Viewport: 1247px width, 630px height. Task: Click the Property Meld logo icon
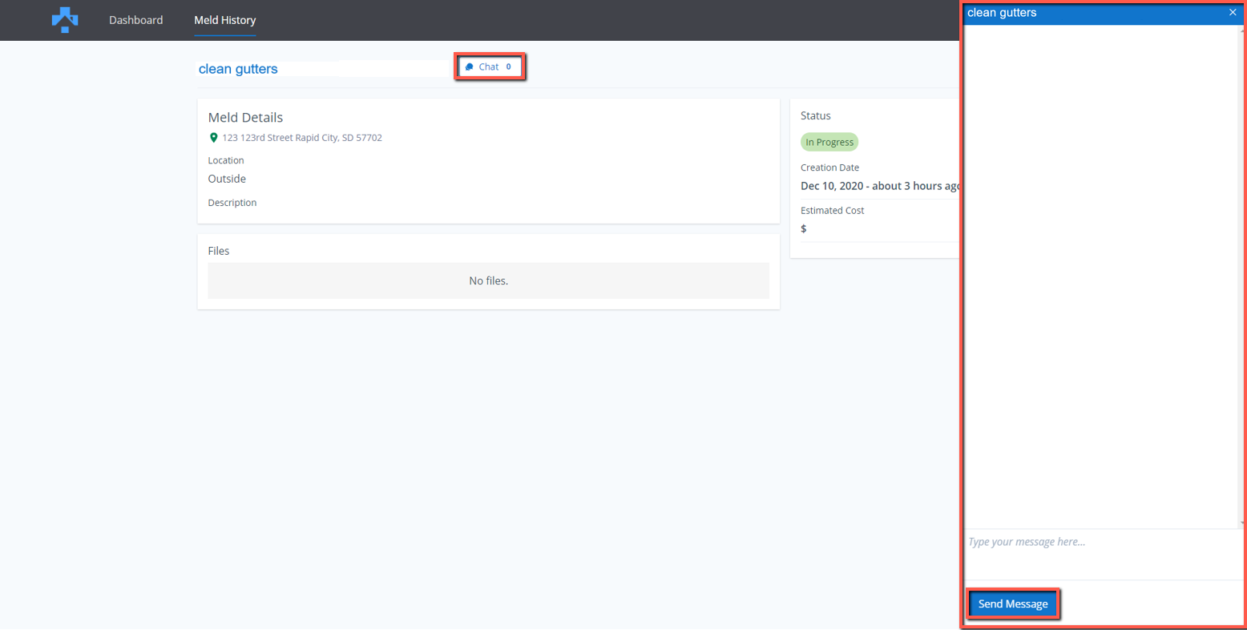65,19
